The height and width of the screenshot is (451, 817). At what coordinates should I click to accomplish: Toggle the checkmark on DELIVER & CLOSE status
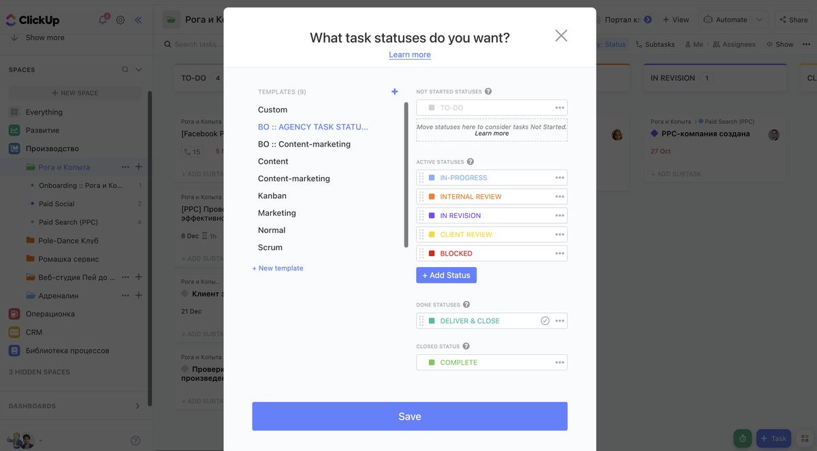[x=545, y=321]
